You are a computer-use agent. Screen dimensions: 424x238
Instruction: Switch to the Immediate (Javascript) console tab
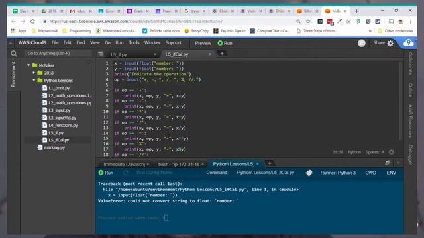(x=124, y=164)
